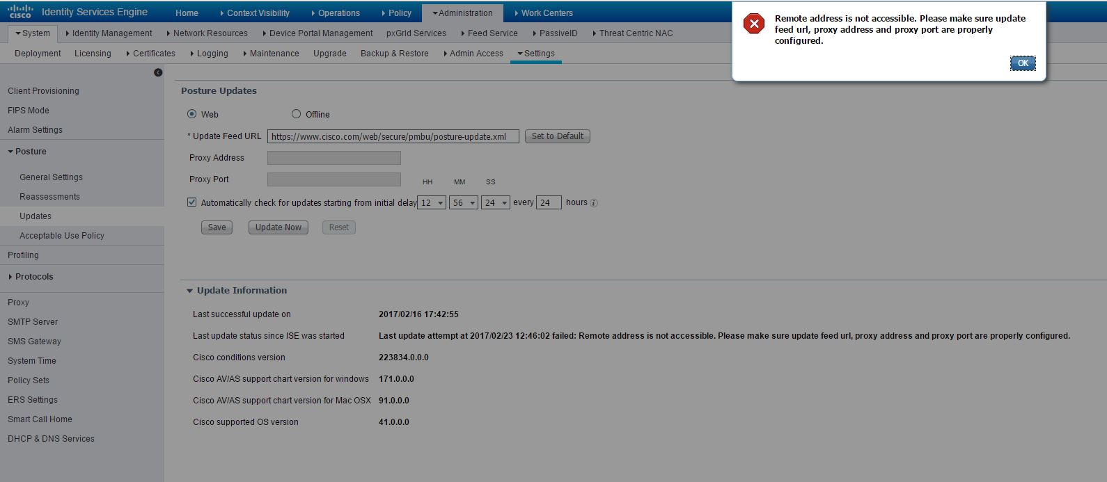Click the Update Now button
Viewport: 1107px width, 482px height.
(278, 227)
